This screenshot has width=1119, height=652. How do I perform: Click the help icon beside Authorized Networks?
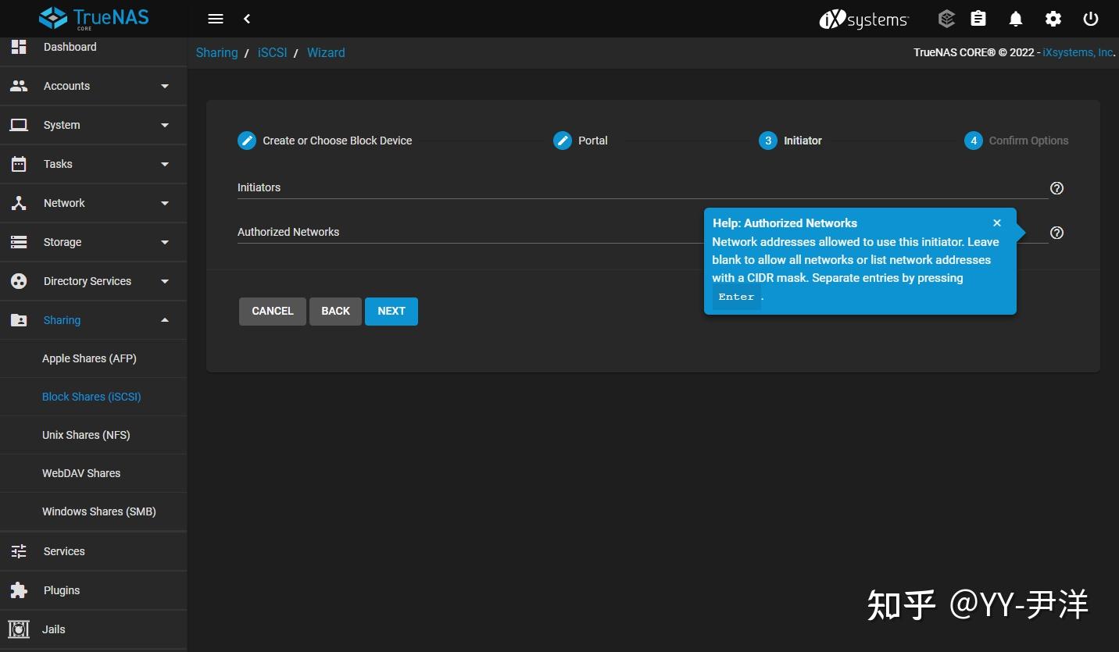coord(1056,233)
